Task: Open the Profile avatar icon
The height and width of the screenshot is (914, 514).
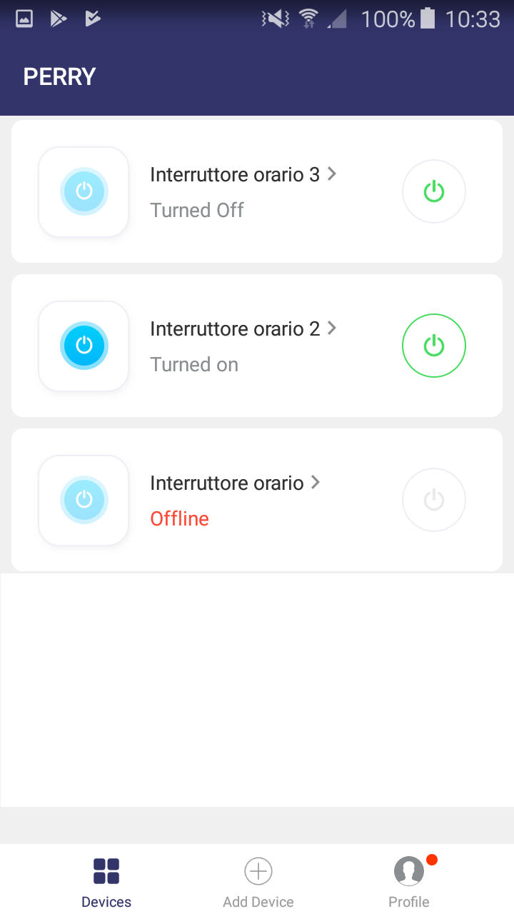Action: tap(409, 871)
